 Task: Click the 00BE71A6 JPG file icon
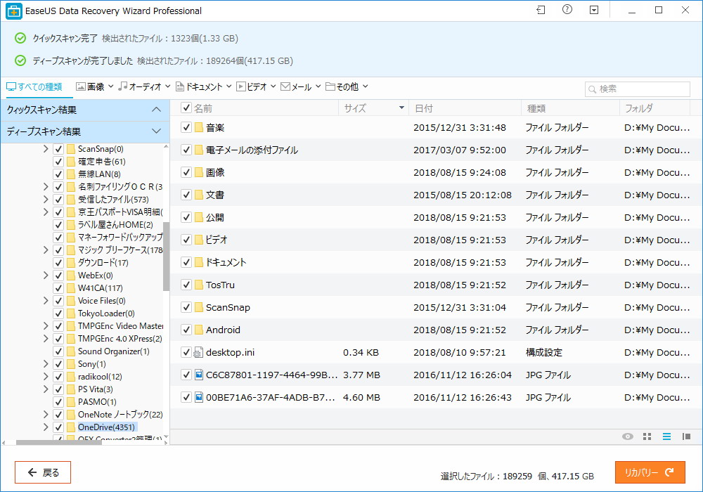point(199,397)
